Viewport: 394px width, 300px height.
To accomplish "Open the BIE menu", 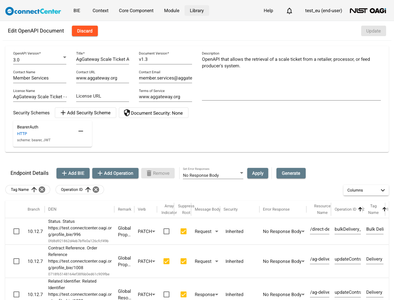I will click(x=77, y=11).
